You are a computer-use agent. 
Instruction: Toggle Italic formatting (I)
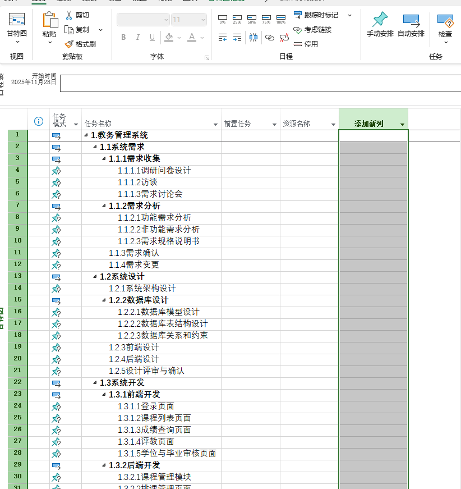click(x=137, y=38)
